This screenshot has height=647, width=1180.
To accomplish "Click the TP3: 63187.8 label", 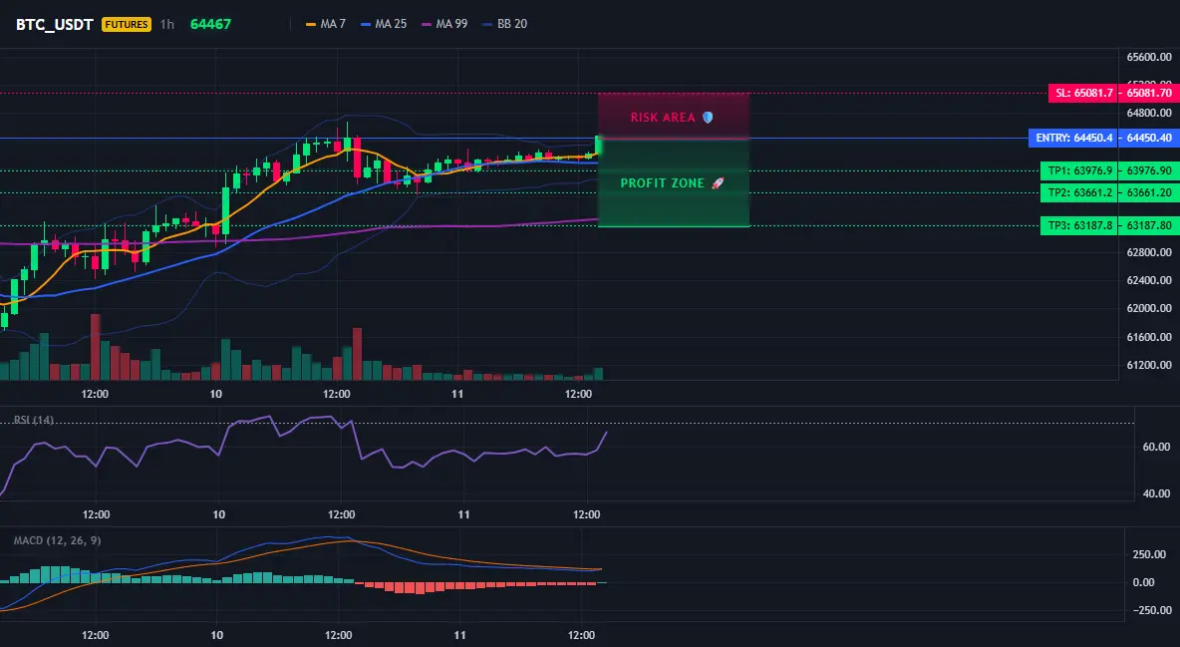I will tap(1078, 225).
